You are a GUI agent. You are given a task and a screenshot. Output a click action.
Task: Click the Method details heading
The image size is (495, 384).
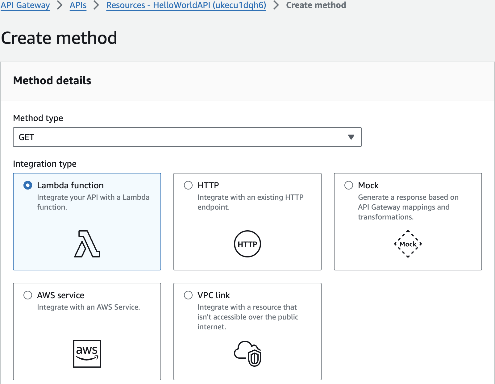click(x=52, y=81)
